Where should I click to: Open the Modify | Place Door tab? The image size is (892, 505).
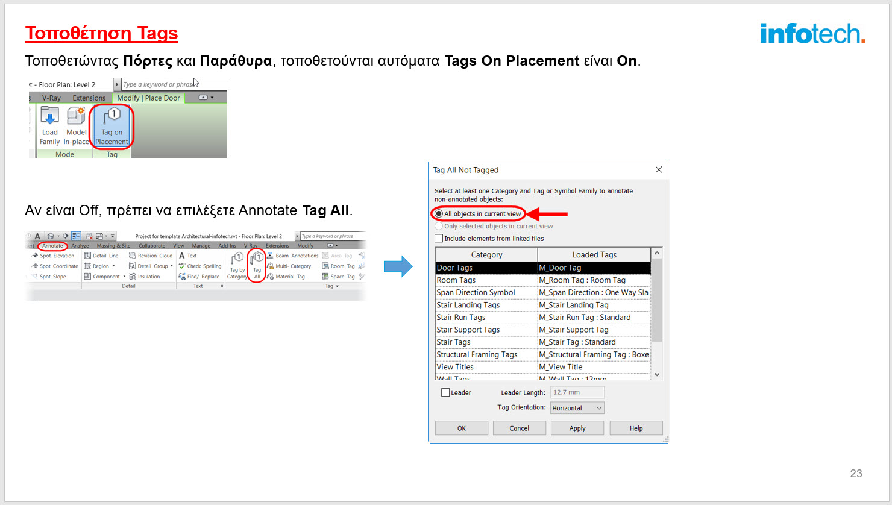point(148,98)
